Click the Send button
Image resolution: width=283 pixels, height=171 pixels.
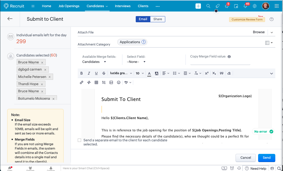click(x=267, y=158)
